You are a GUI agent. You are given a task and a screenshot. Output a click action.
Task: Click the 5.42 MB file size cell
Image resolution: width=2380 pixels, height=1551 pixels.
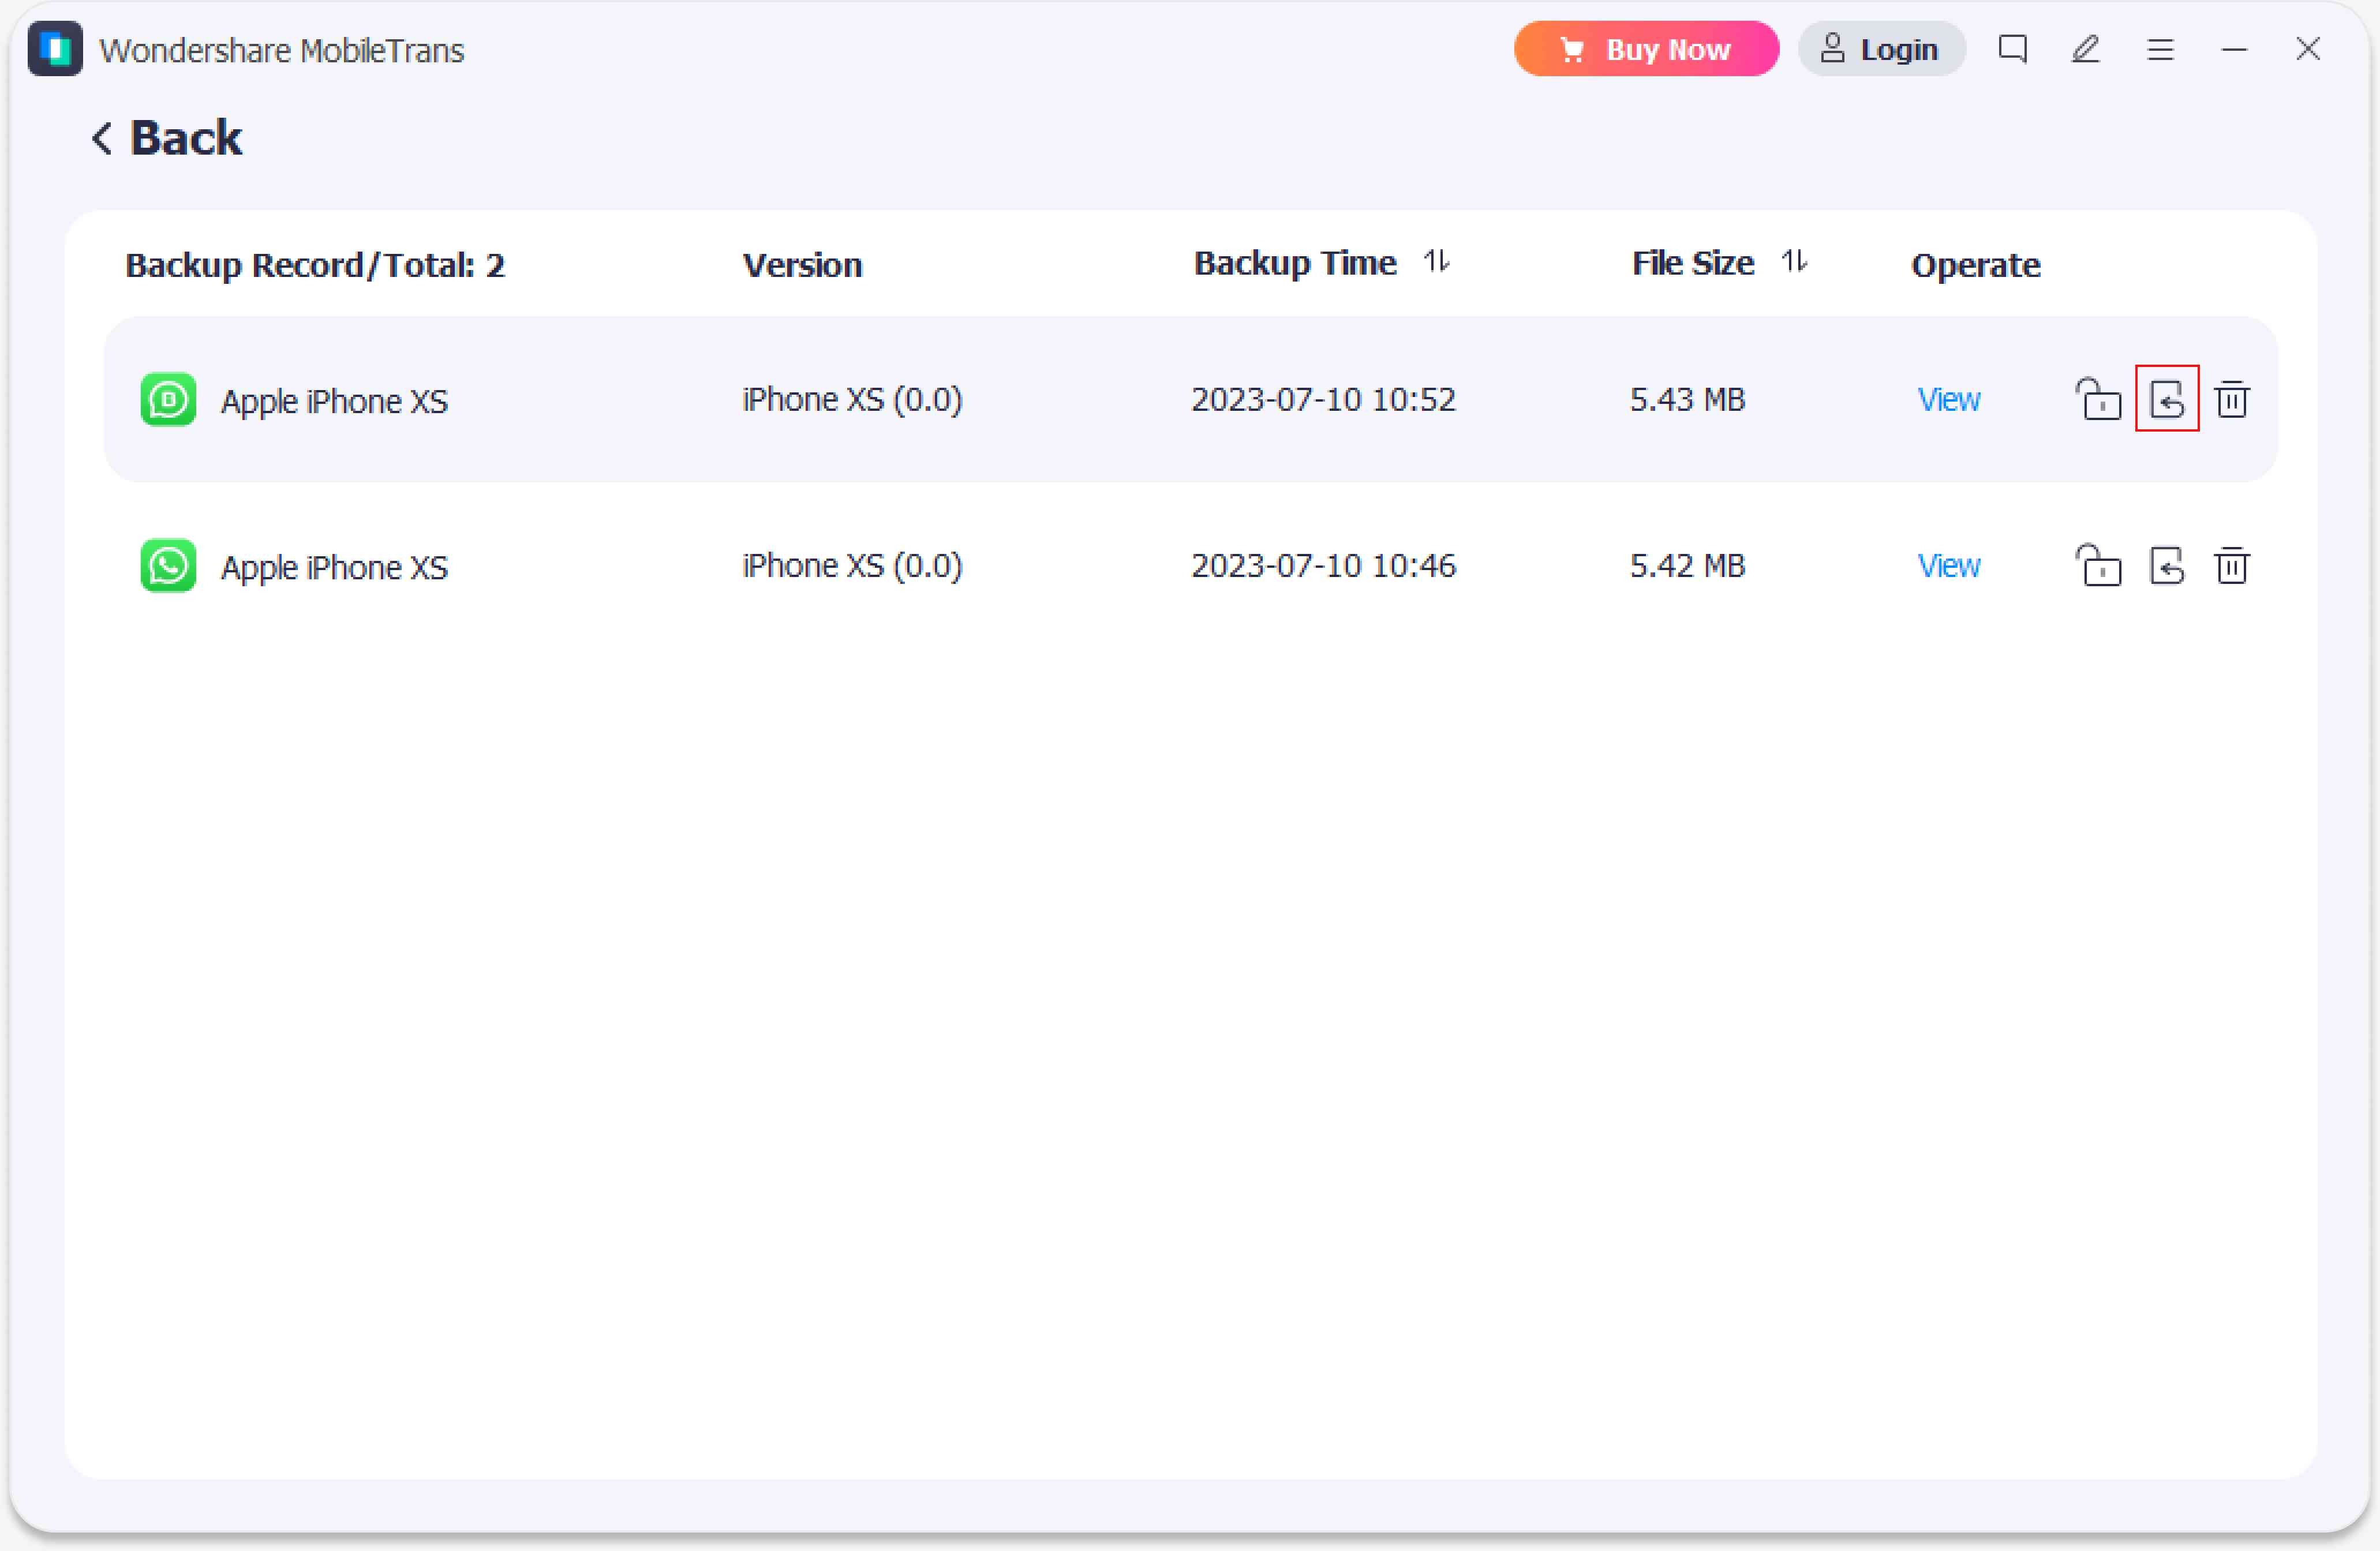pos(1687,566)
